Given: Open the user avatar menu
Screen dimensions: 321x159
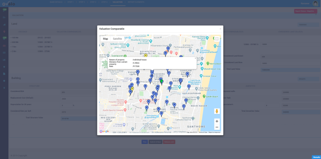Looking at the screenshot, I should pos(315,4).
